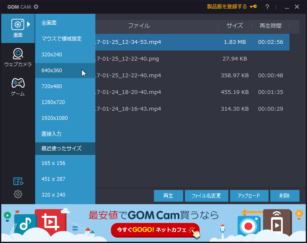This screenshot has width=307, height=243.
Task: Select file 7-01-25_12-22-40.mp4
Action: pyautogui.click(x=128, y=75)
